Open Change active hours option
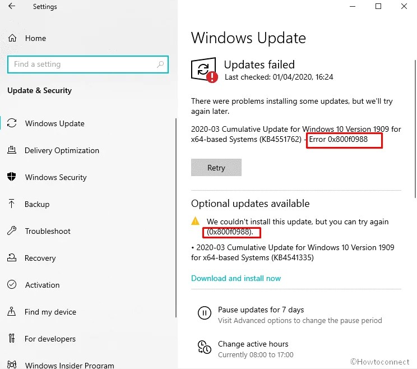The height and width of the screenshot is (369, 417). click(x=253, y=344)
